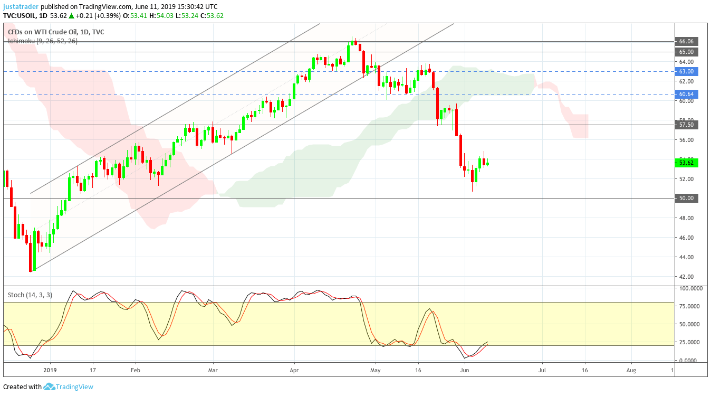Select the Stoch (14, 3, 3) legend

30,295
